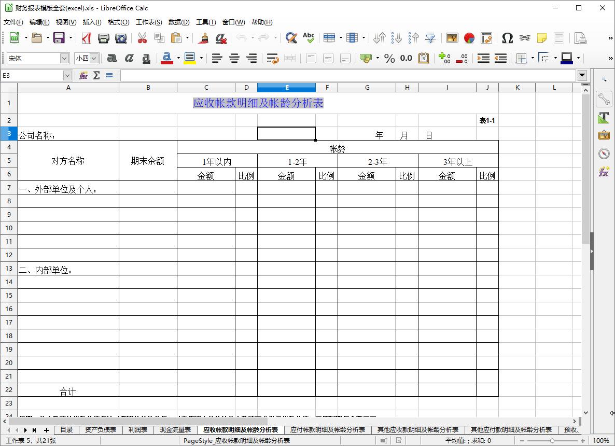Run the spelling checker
The image size is (615, 446).
coord(308,38)
